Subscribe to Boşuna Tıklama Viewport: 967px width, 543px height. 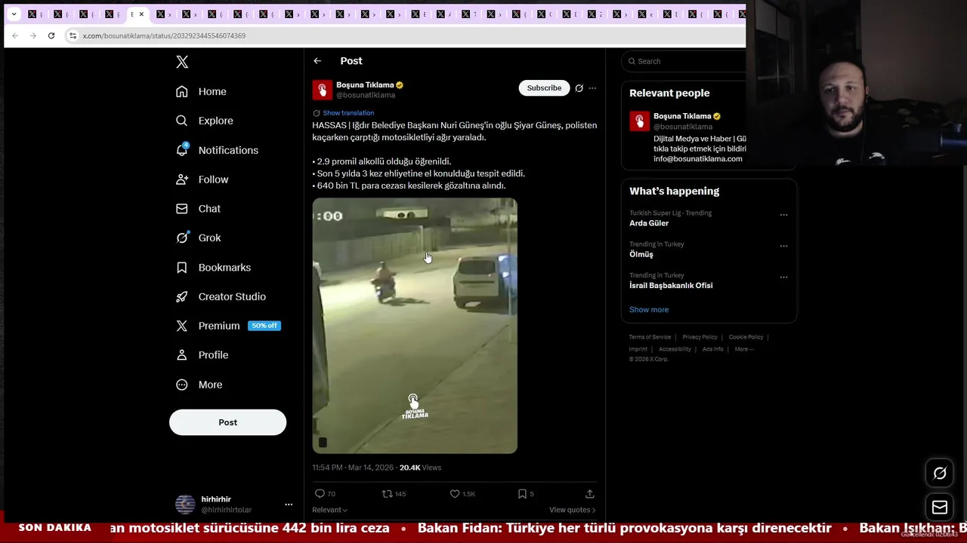(544, 88)
